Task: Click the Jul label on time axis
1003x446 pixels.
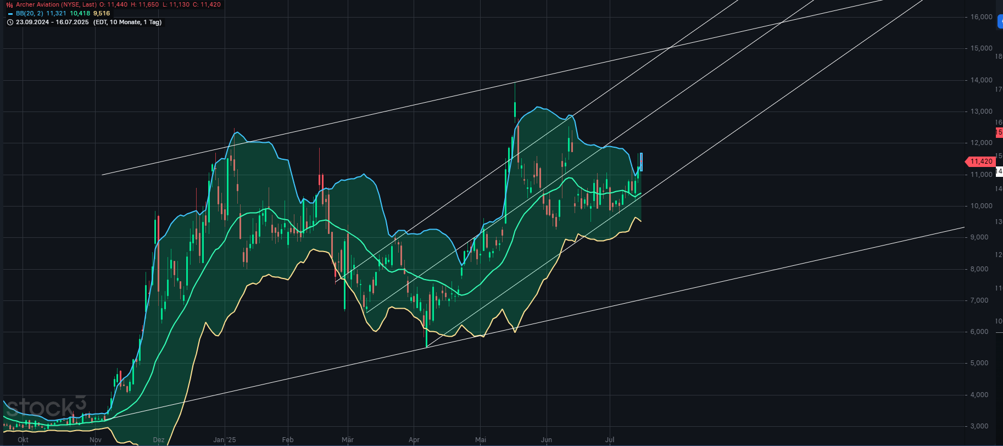Action: click(610, 440)
